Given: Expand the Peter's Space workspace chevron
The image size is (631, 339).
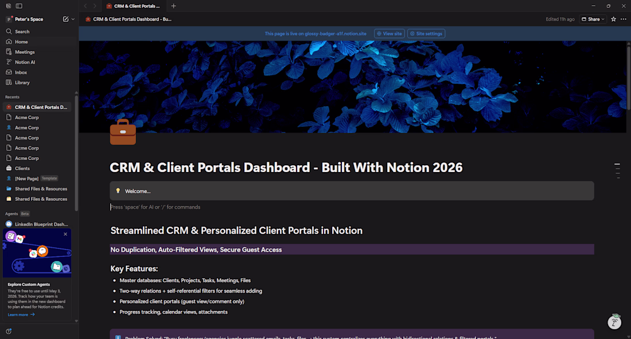Looking at the screenshot, I should click(73, 19).
